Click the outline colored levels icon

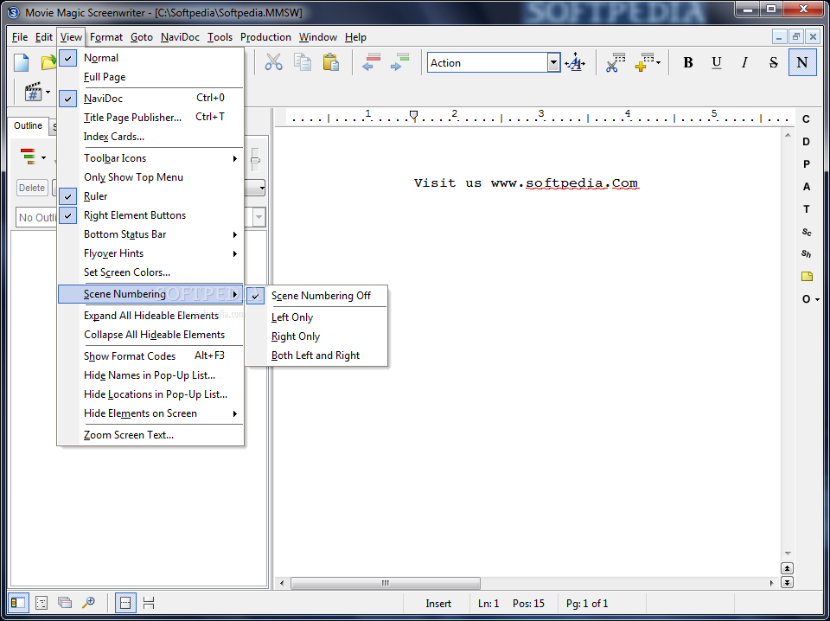point(28,157)
